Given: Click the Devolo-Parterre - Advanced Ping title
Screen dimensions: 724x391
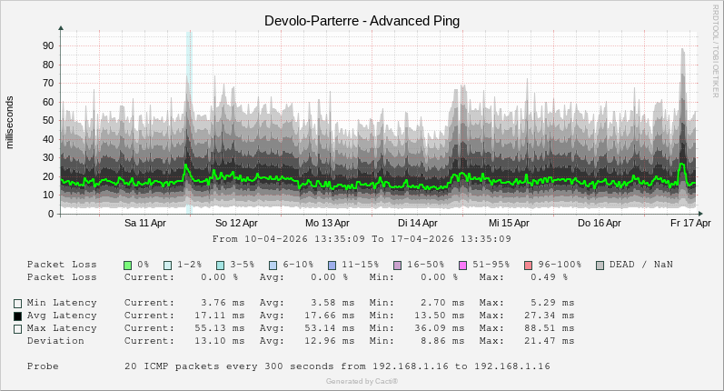Looking at the screenshot, I should (x=362, y=20).
